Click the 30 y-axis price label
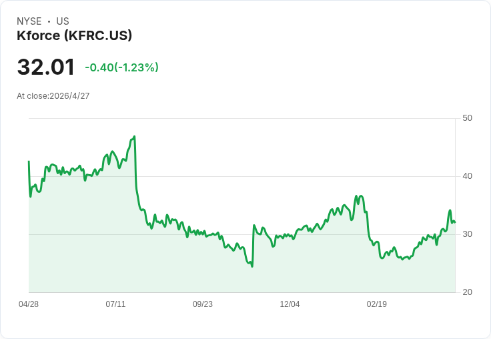This screenshot has width=491, height=339. (467, 234)
